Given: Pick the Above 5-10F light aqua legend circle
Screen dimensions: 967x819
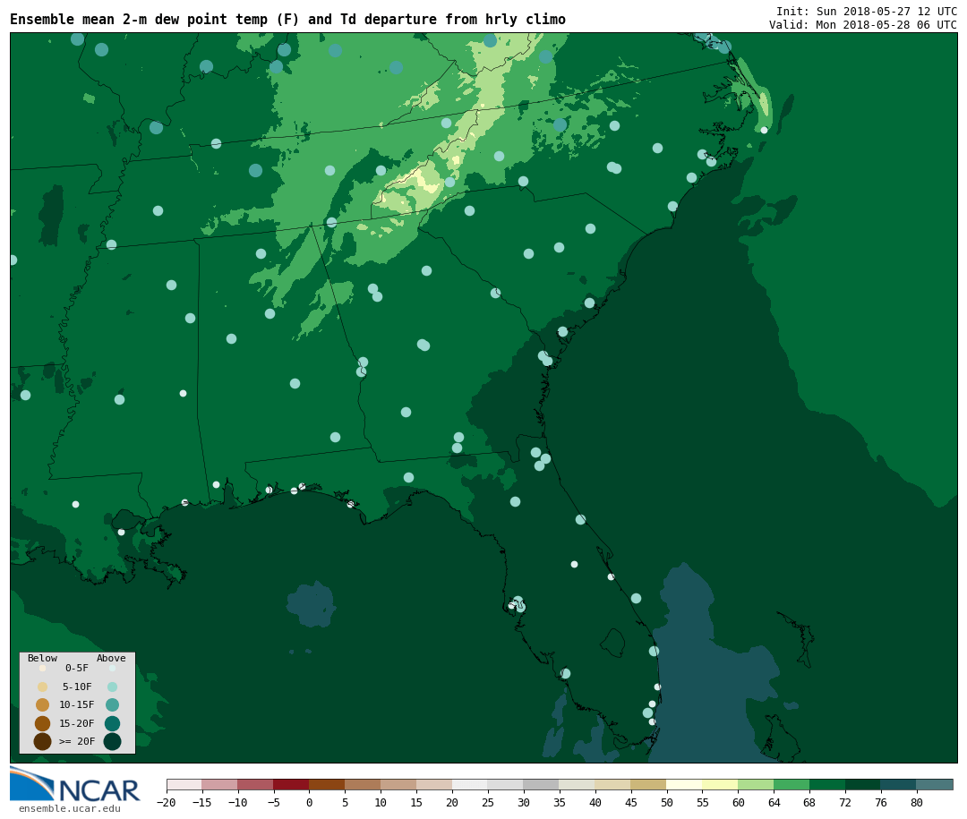Looking at the screenshot, I should (x=112, y=687).
